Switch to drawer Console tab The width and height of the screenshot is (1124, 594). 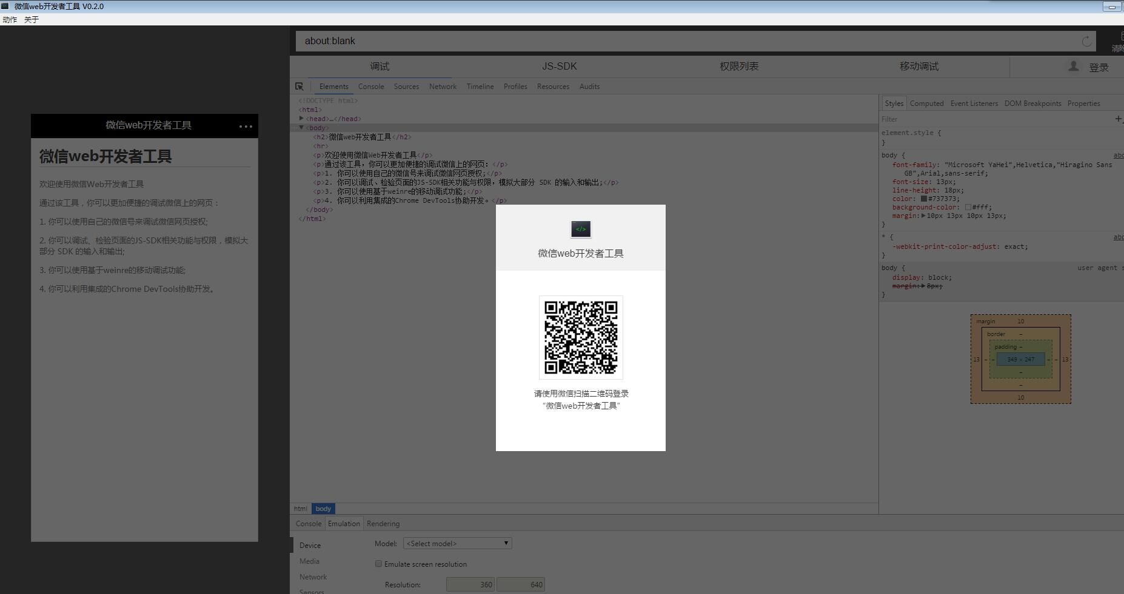pyautogui.click(x=309, y=524)
